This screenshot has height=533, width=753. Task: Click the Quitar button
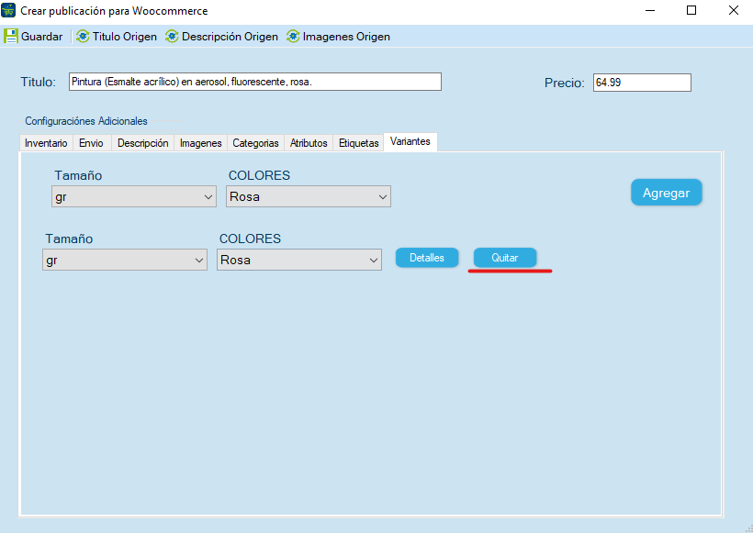point(505,258)
